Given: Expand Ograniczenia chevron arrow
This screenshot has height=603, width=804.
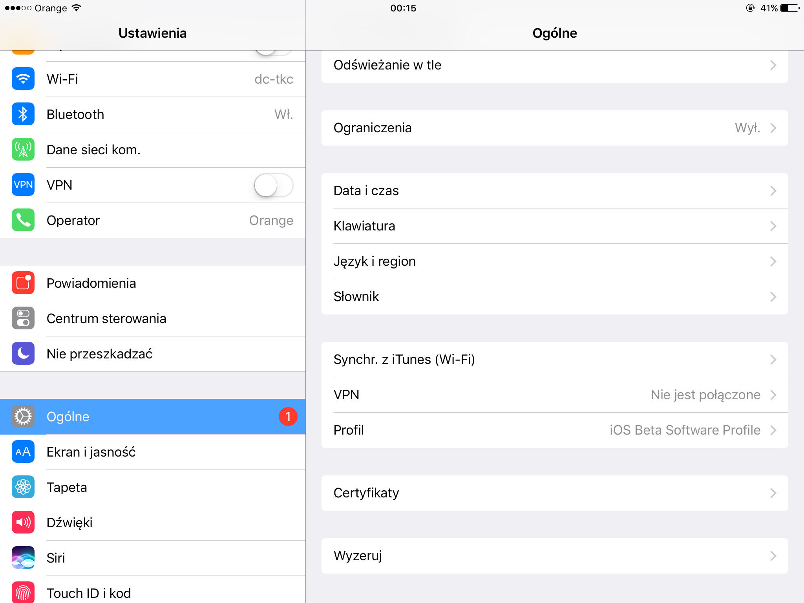Looking at the screenshot, I should (x=773, y=128).
